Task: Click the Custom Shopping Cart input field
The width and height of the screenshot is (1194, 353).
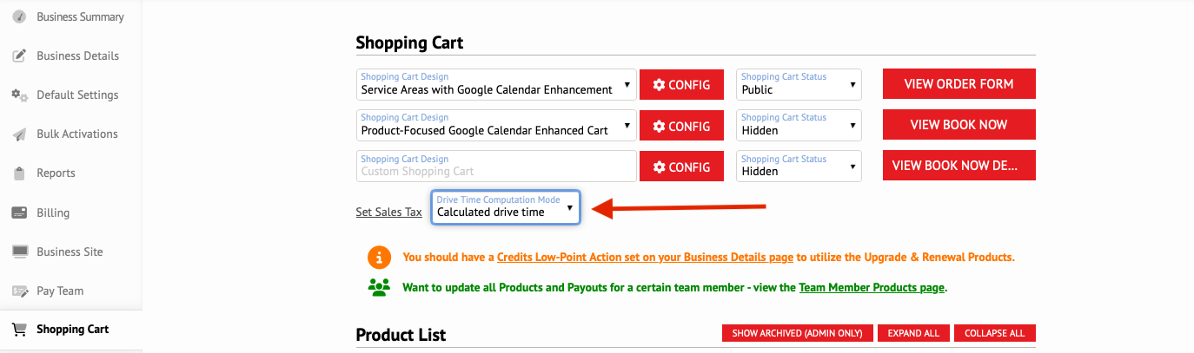Action: [496, 166]
